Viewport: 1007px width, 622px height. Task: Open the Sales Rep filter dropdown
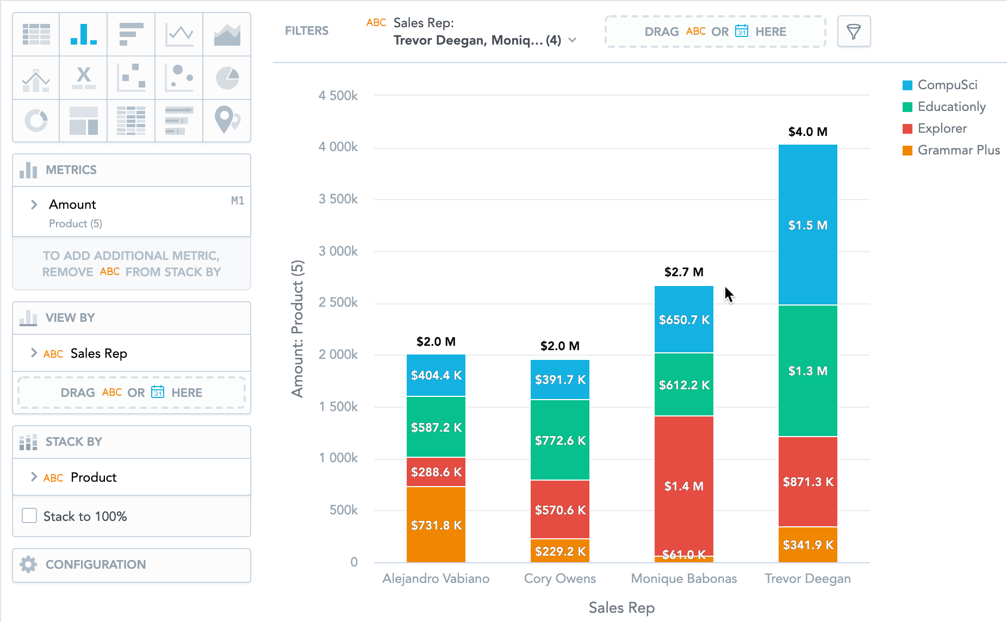[471, 32]
